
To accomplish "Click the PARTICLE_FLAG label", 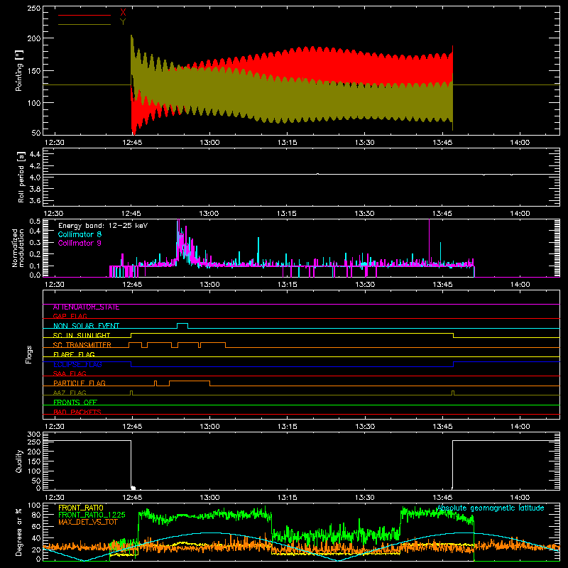I will point(80,383).
